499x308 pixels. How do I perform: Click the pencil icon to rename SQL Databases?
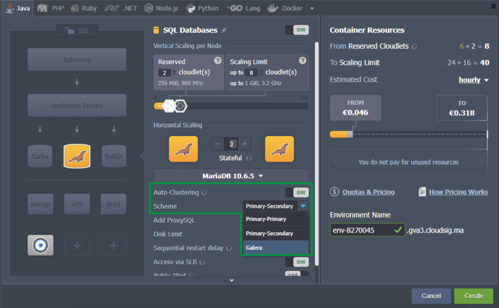pos(224,30)
